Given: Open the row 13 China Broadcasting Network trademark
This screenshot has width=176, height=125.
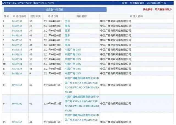Looking at the screenshot, I should point(82,85).
